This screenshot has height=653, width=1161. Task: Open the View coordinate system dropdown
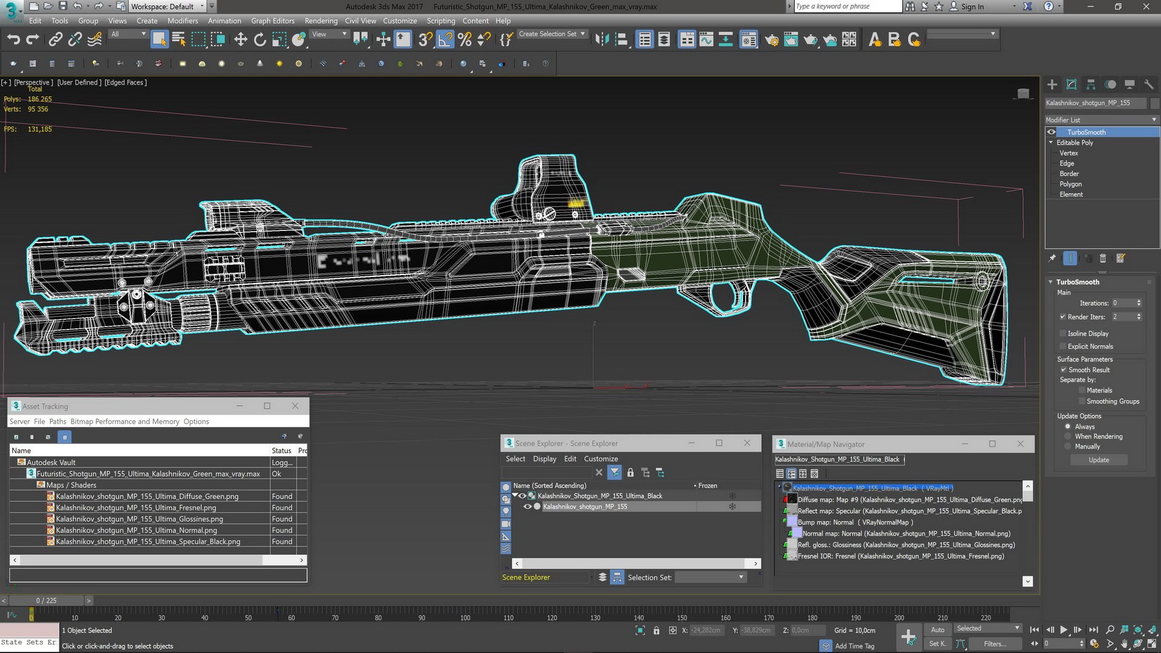click(x=330, y=34)
